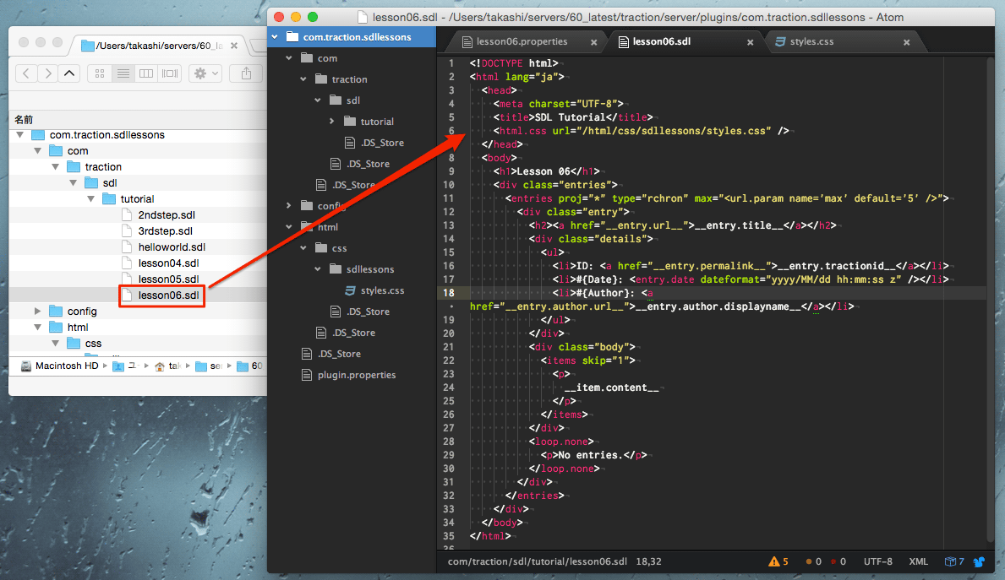Go to enclosing folder with up arrow
Screen dimensions: 1005x580
(x=69, y=73)
